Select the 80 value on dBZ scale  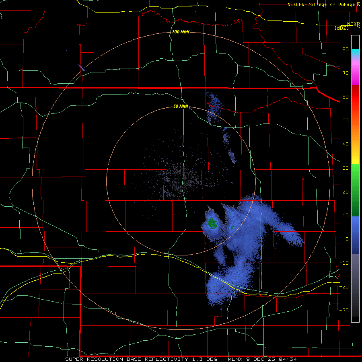point(346,49)
